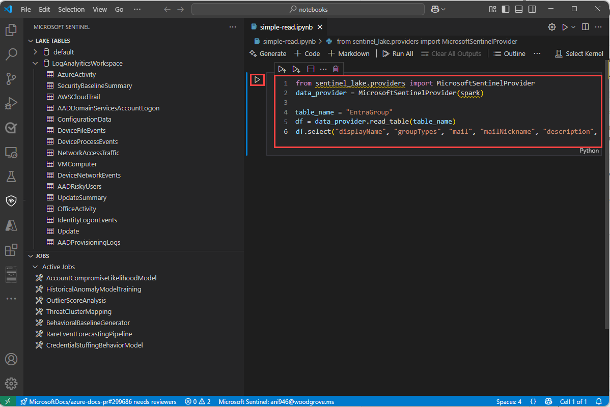Screen dimensions: 610x407
Task: Toggle the bottom panel layout button
Action: pyautogui.click(x=519, y=9)
